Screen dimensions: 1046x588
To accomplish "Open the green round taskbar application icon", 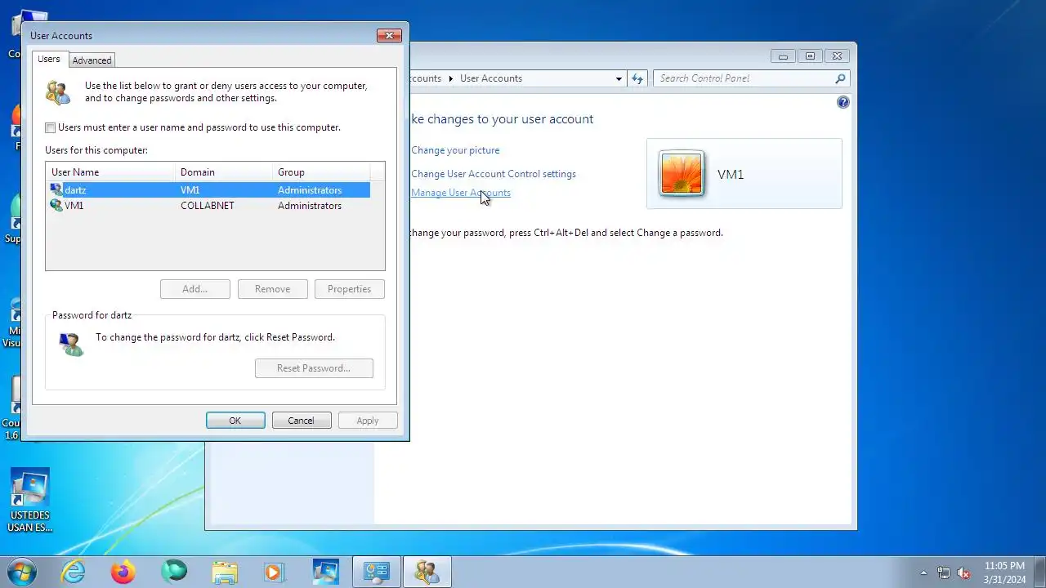I will (174, 572).
